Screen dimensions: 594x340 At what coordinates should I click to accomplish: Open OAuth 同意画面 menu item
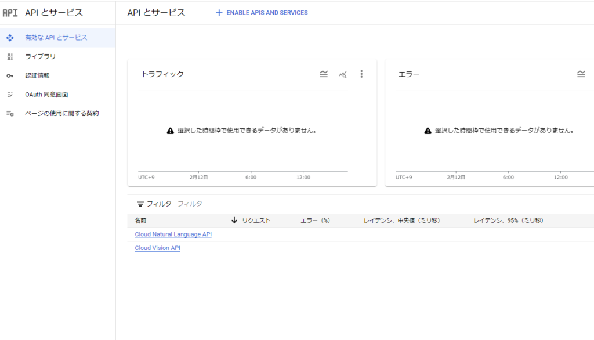[x=57, y=95]
